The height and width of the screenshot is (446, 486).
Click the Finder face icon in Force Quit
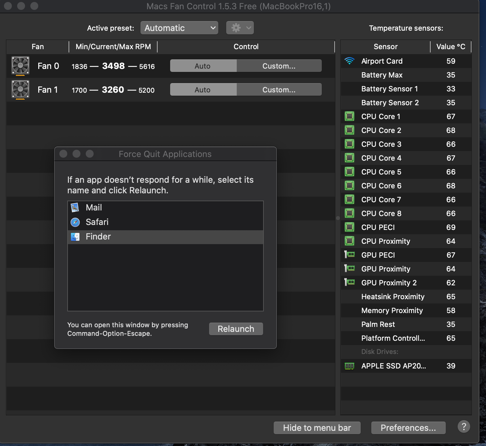[x=75, y=237]
